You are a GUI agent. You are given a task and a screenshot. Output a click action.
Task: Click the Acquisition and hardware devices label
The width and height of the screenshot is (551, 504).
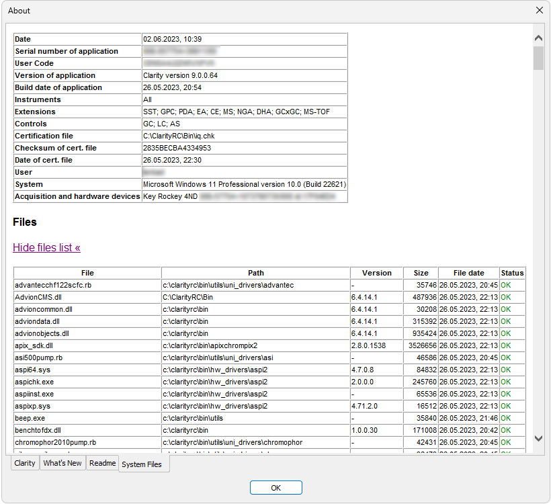coord(77,196)
